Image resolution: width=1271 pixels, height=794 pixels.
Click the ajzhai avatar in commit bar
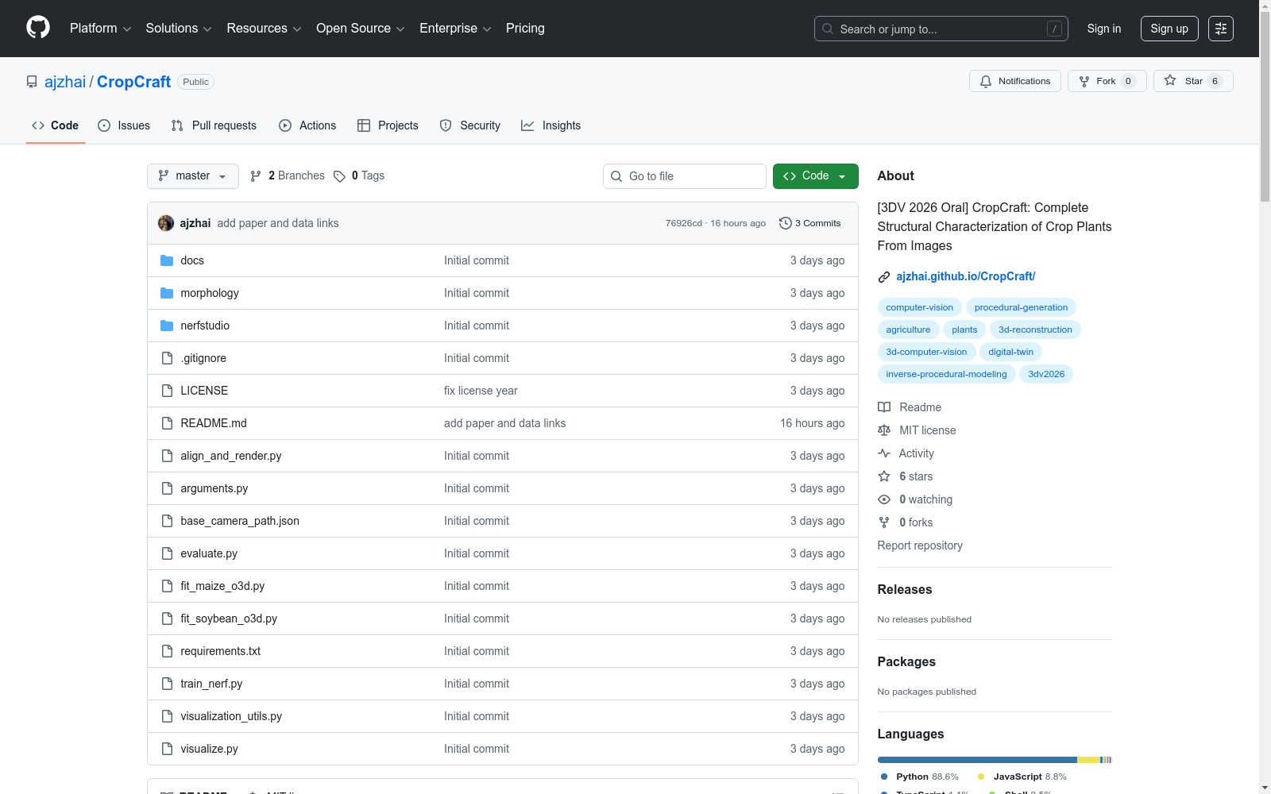(x=166, y=223)
